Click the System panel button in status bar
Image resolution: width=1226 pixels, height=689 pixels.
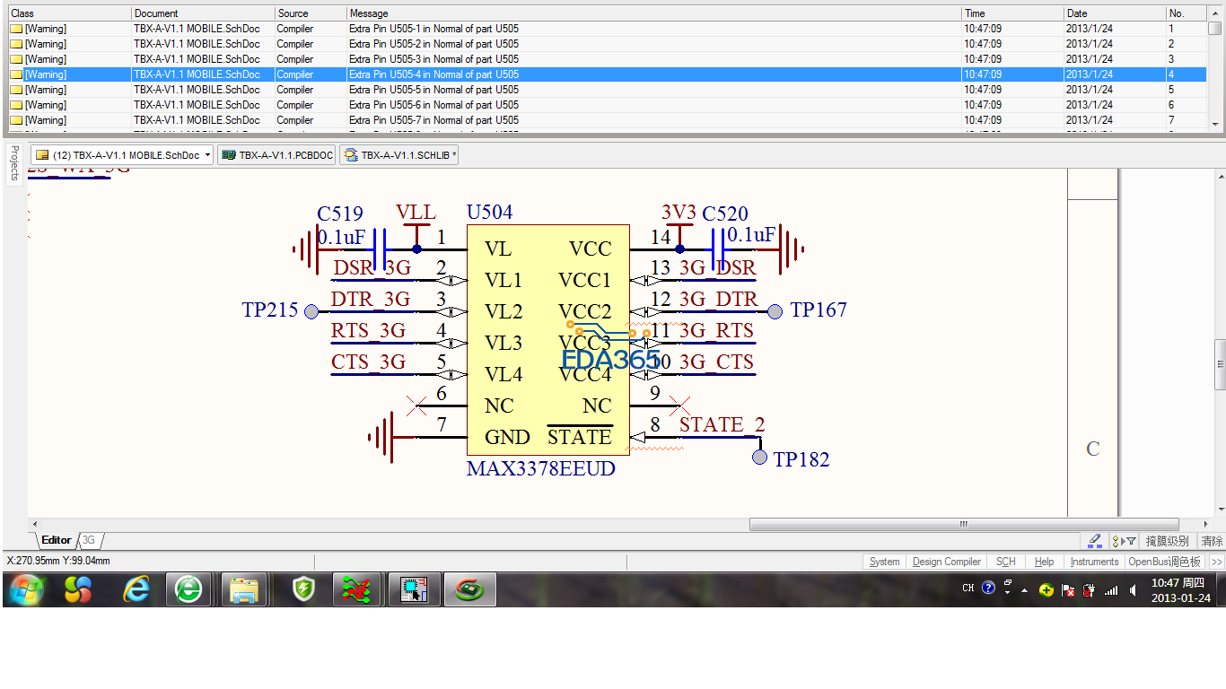coord(884,562)
